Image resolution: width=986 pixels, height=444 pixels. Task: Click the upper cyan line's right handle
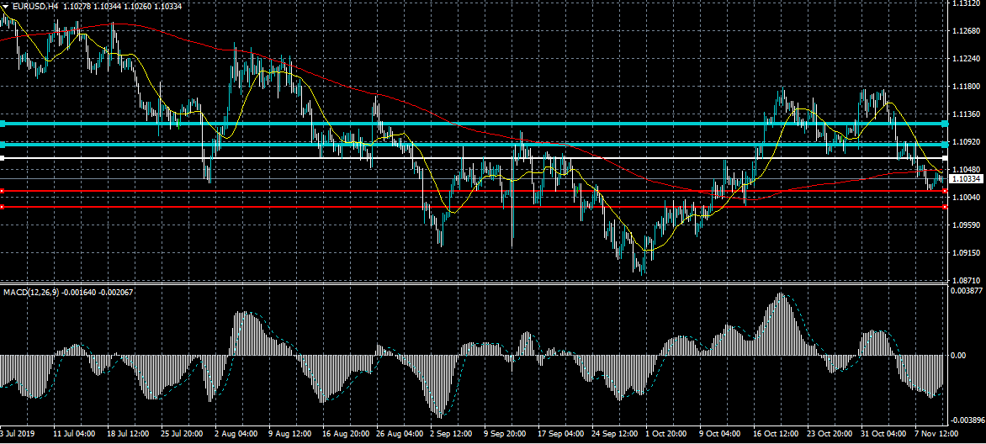pos(946,124)
